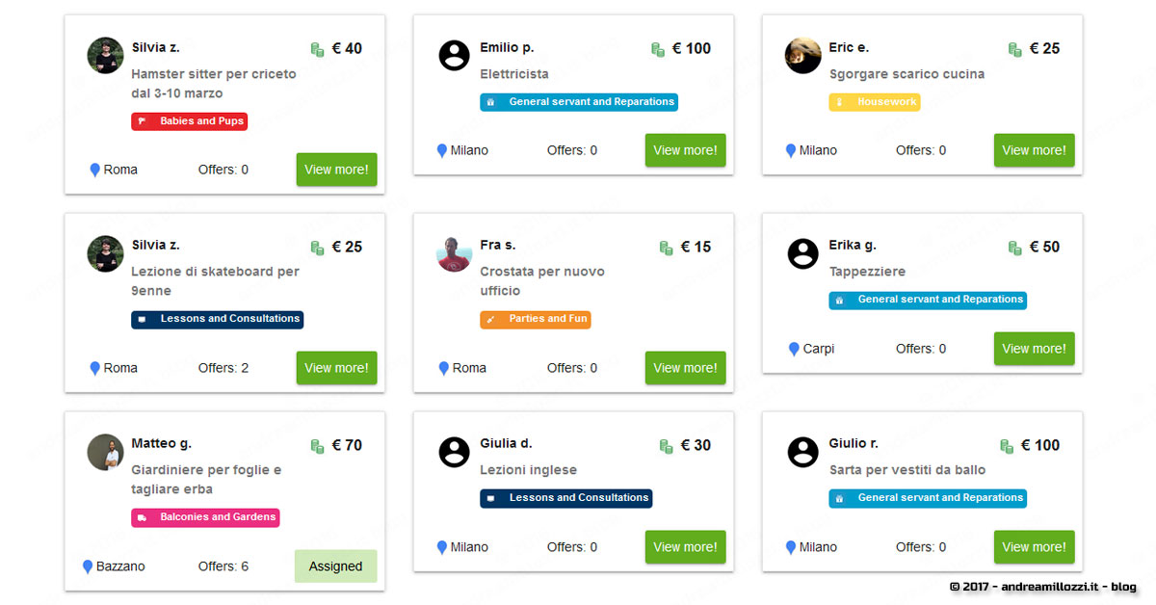1156x605 pixels.
Task: Open the Elettricista listing with View more
Action: 685,150
